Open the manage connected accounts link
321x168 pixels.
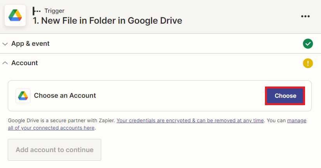[296, 121]
